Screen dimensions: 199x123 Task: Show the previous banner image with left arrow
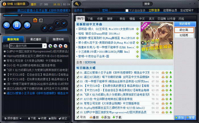143,43
